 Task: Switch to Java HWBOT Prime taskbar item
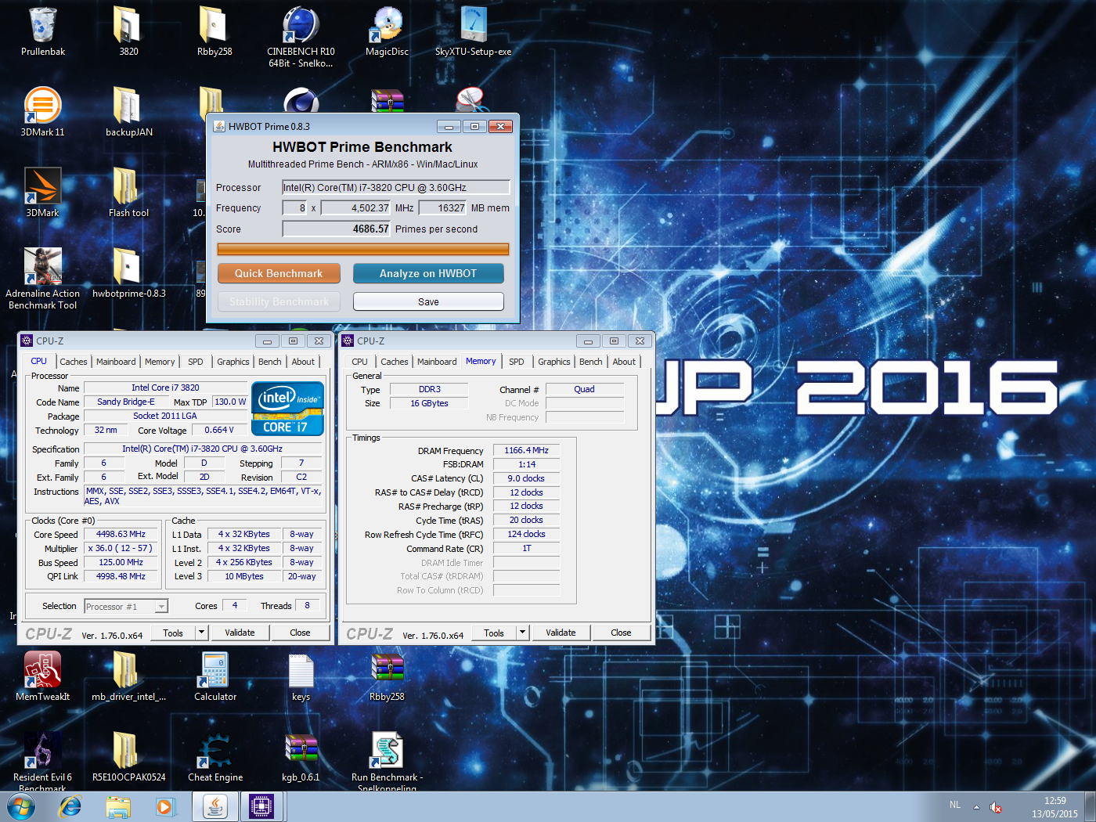pyautogui.click(x=215, y=806)
